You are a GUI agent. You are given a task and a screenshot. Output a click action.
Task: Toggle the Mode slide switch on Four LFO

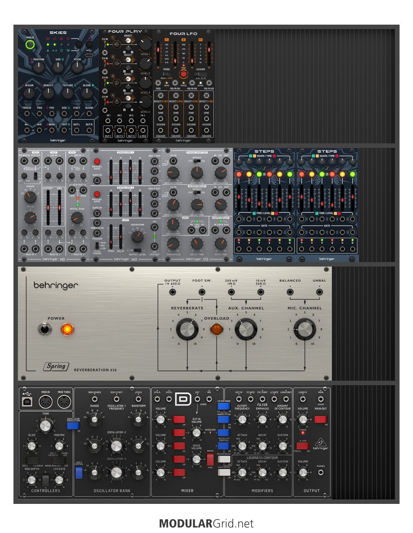point(166,74)
